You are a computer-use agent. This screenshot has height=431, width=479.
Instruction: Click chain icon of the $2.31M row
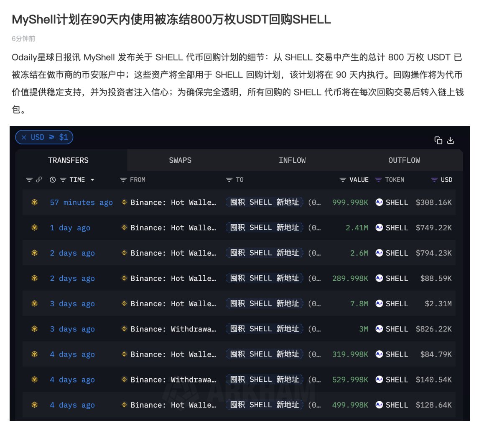[35, 303]
